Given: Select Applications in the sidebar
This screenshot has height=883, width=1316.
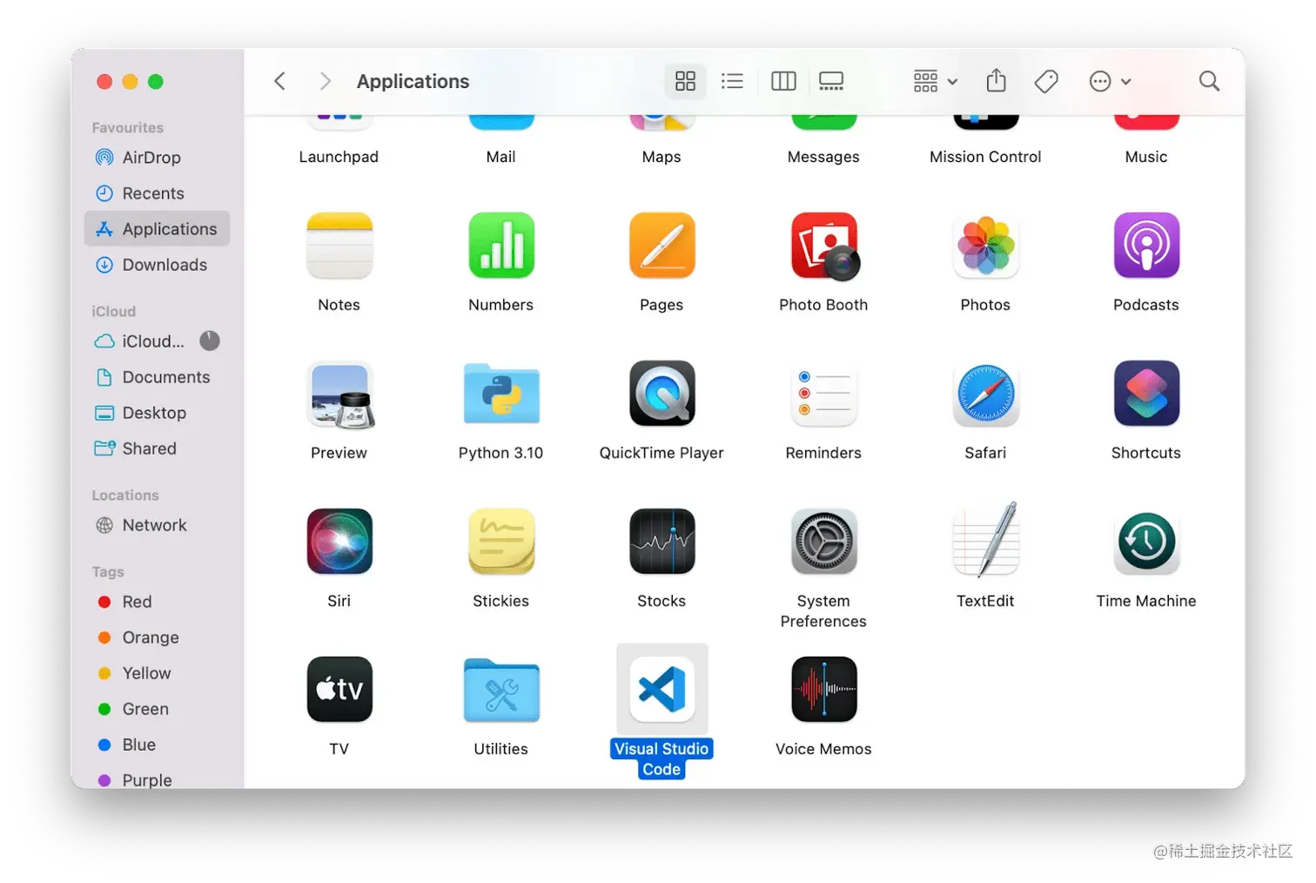Looking at the screenshot, I should click(x=158, y=229).
